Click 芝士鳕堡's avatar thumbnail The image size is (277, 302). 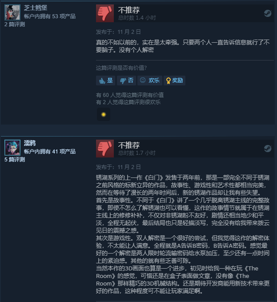point(12,12)
